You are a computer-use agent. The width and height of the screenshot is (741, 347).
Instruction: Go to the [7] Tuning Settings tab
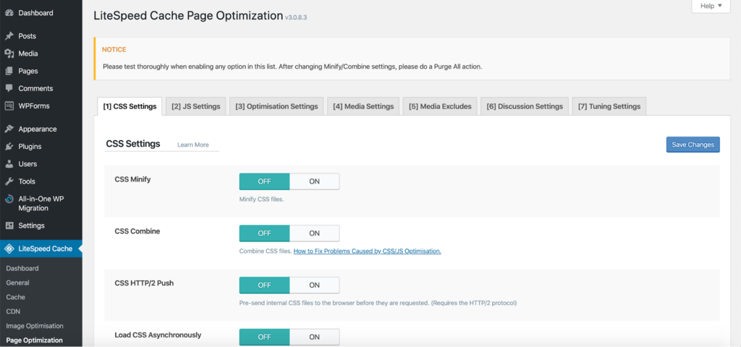tap(609, 106)
